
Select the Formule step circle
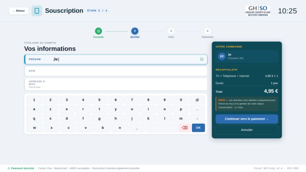pyautogui.click(x=98, y=31)
